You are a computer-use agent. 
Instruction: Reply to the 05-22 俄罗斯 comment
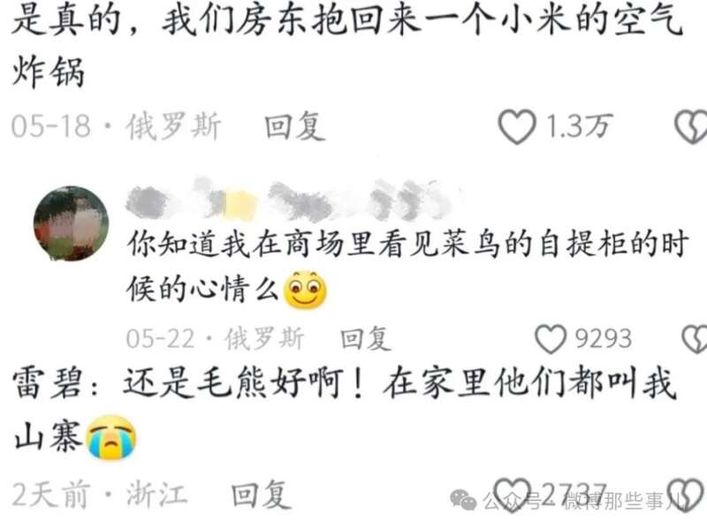[366, 339]
